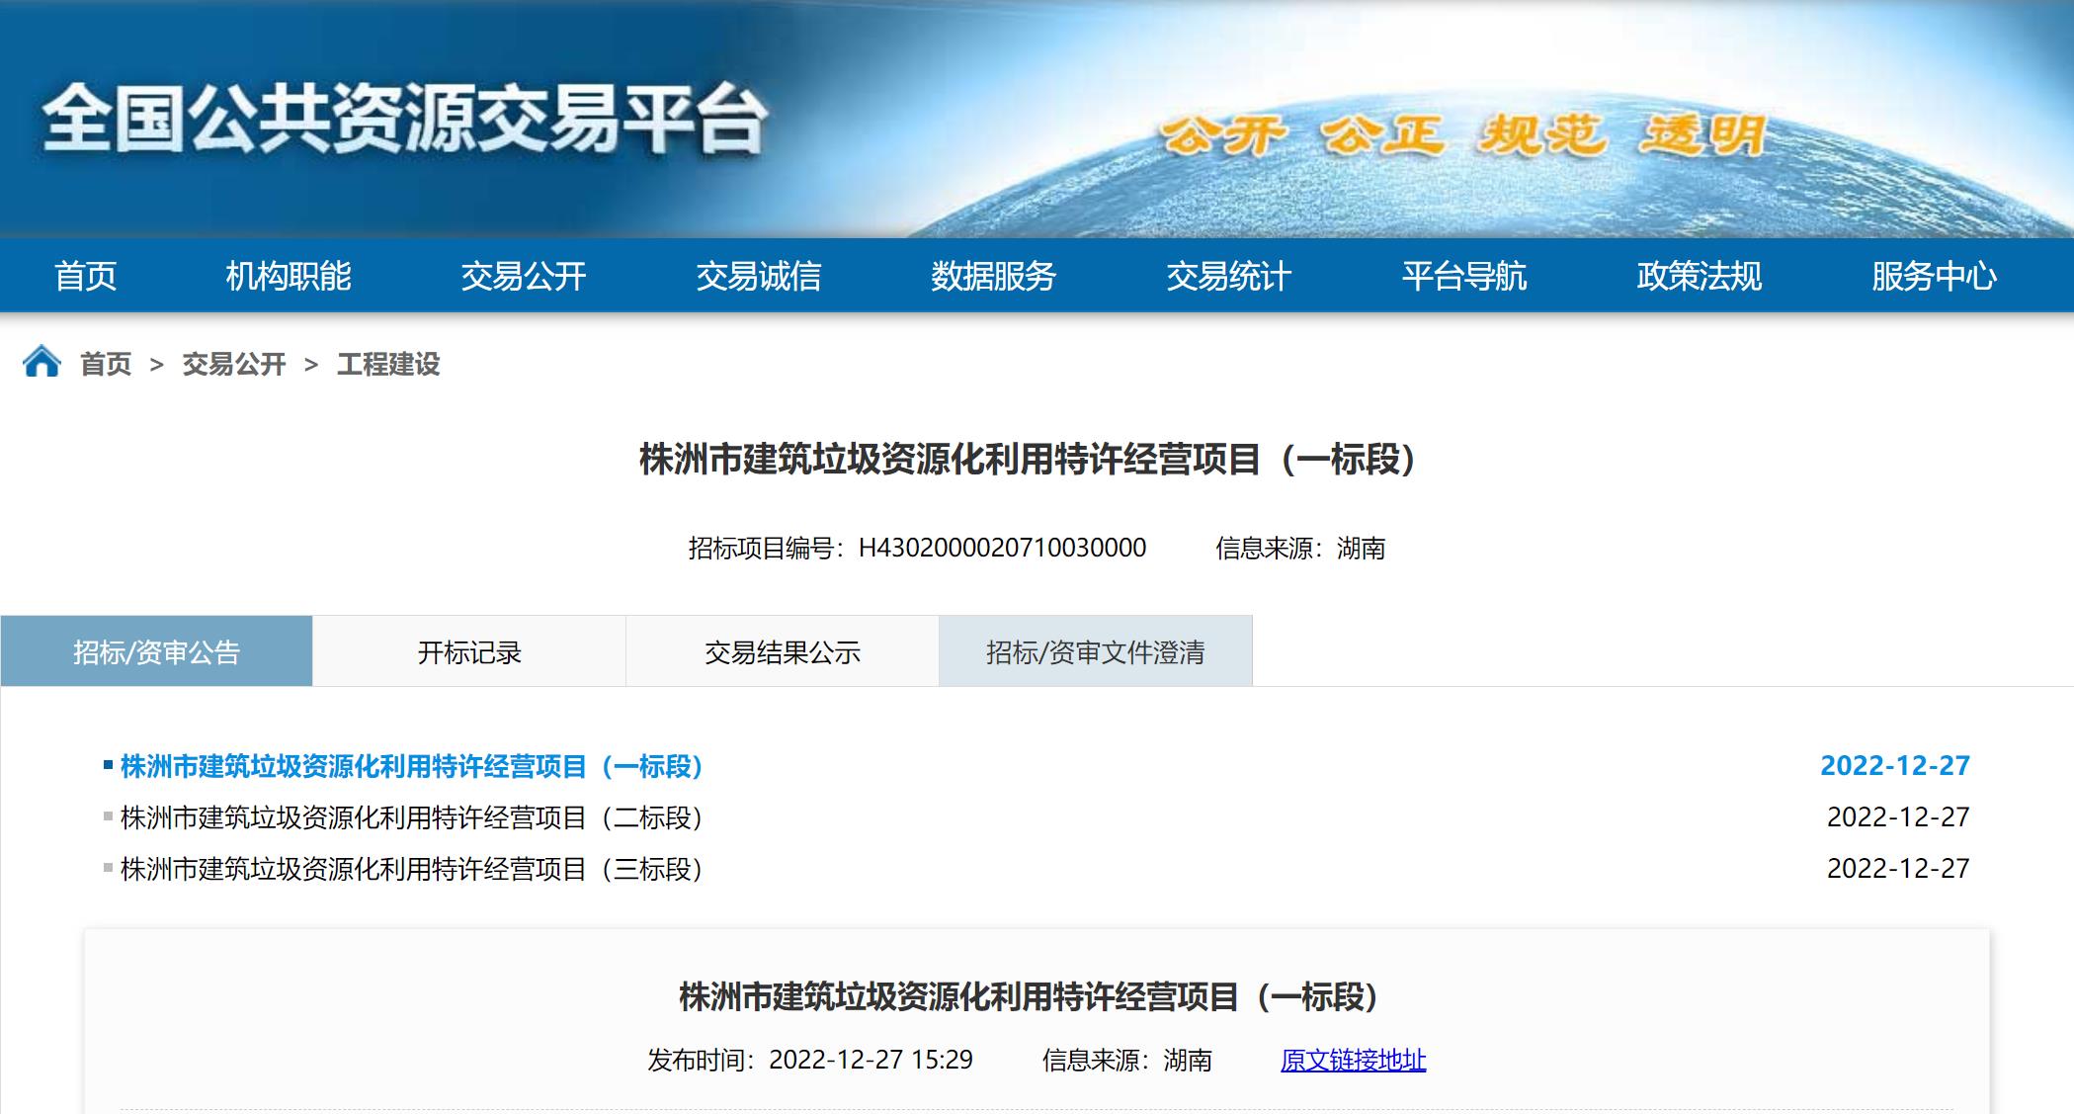Open 交易统计 navigation menu
The width and height of the screenshot is (2074, 1114).
(1229, 276)
